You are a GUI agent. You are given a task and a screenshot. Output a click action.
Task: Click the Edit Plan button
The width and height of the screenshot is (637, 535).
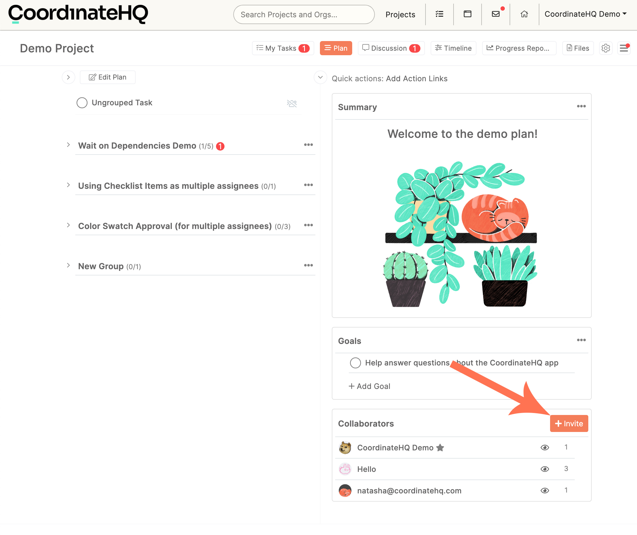[x=108, y=77]
